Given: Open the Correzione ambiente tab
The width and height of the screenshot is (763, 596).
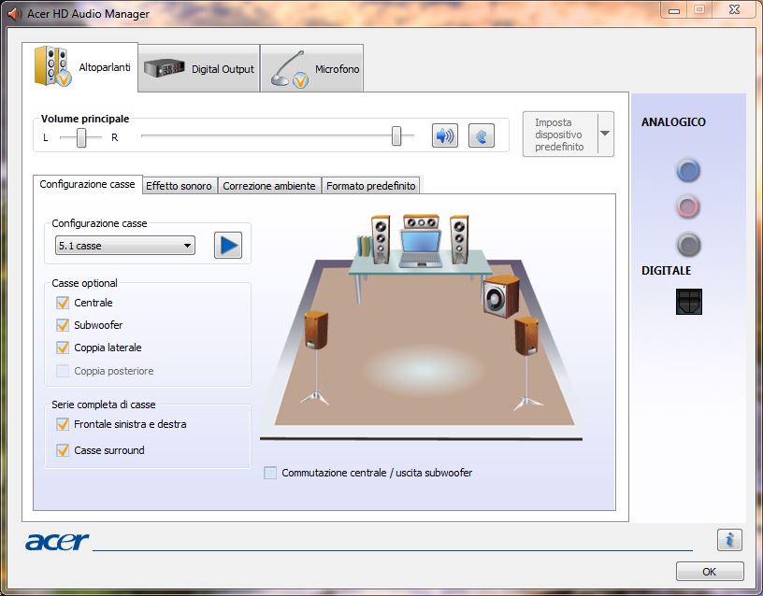Looking at the screenshot, I should 269,186.
